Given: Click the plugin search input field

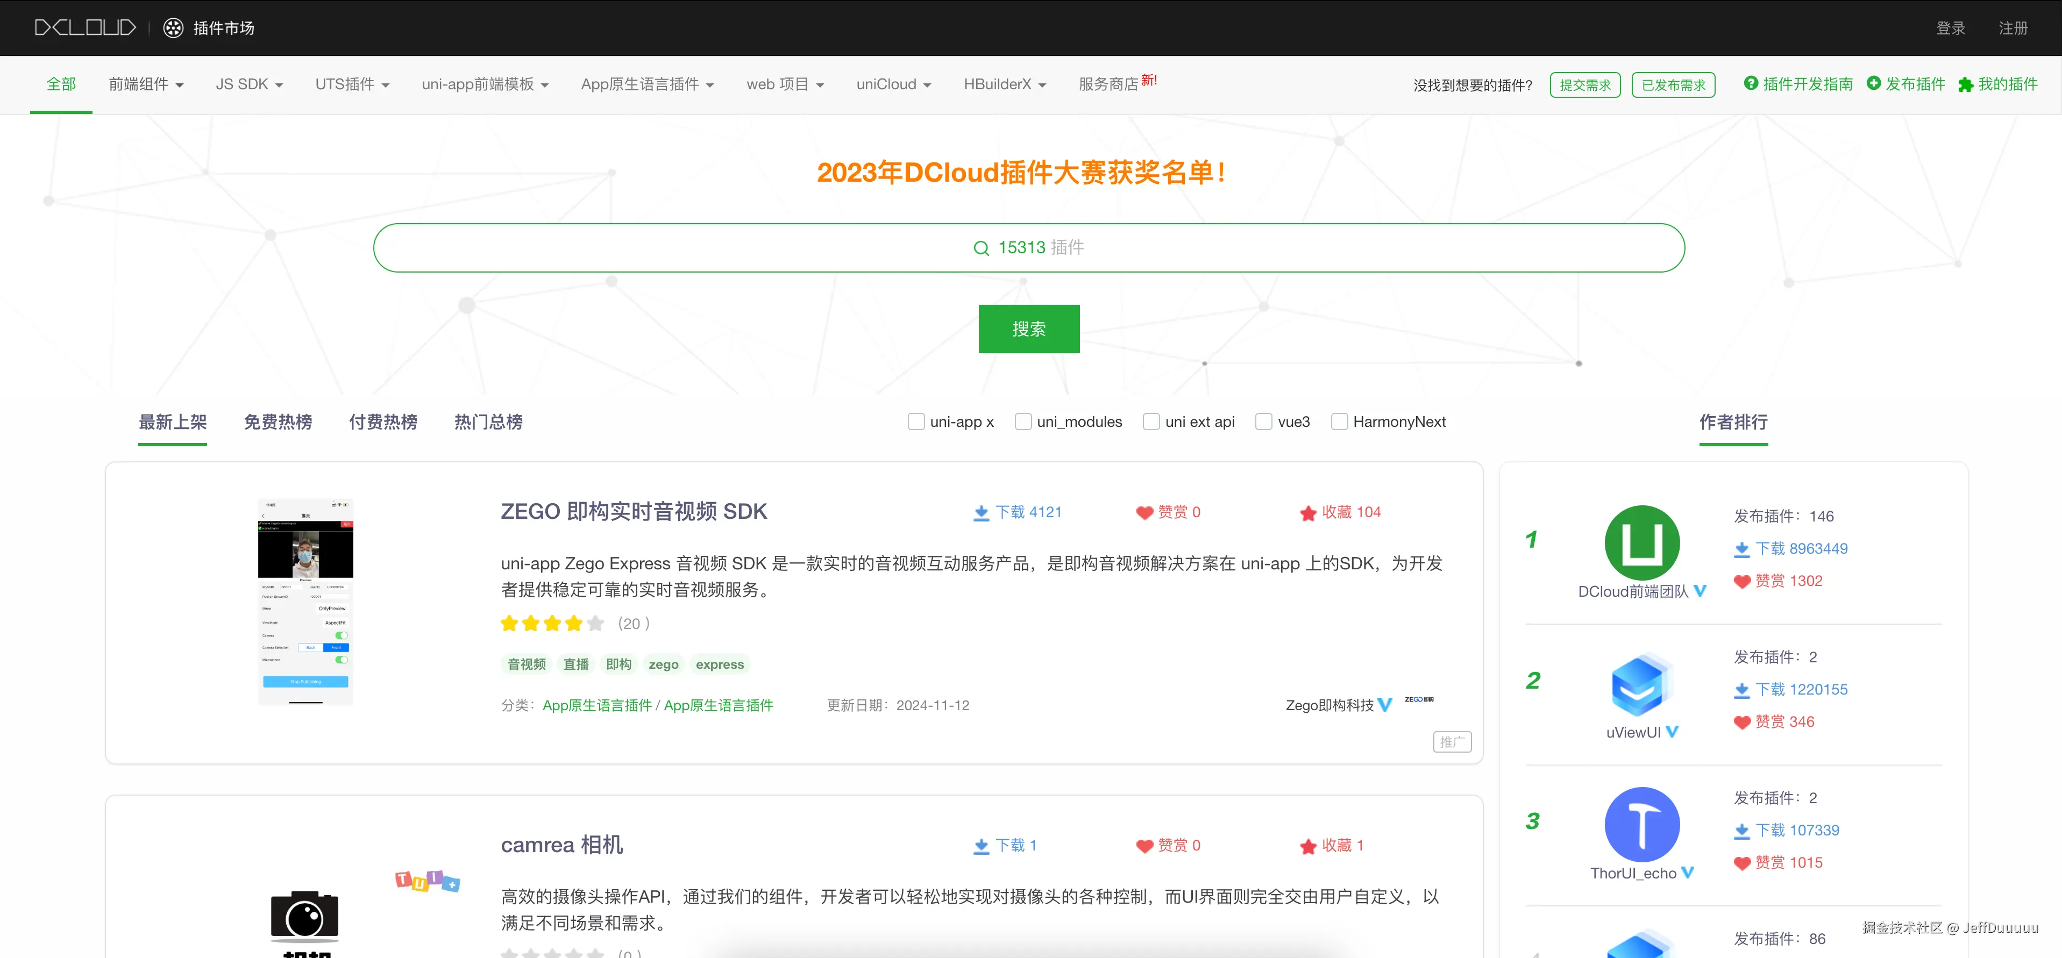Looking at the screenshot, I should (1029, 248).
